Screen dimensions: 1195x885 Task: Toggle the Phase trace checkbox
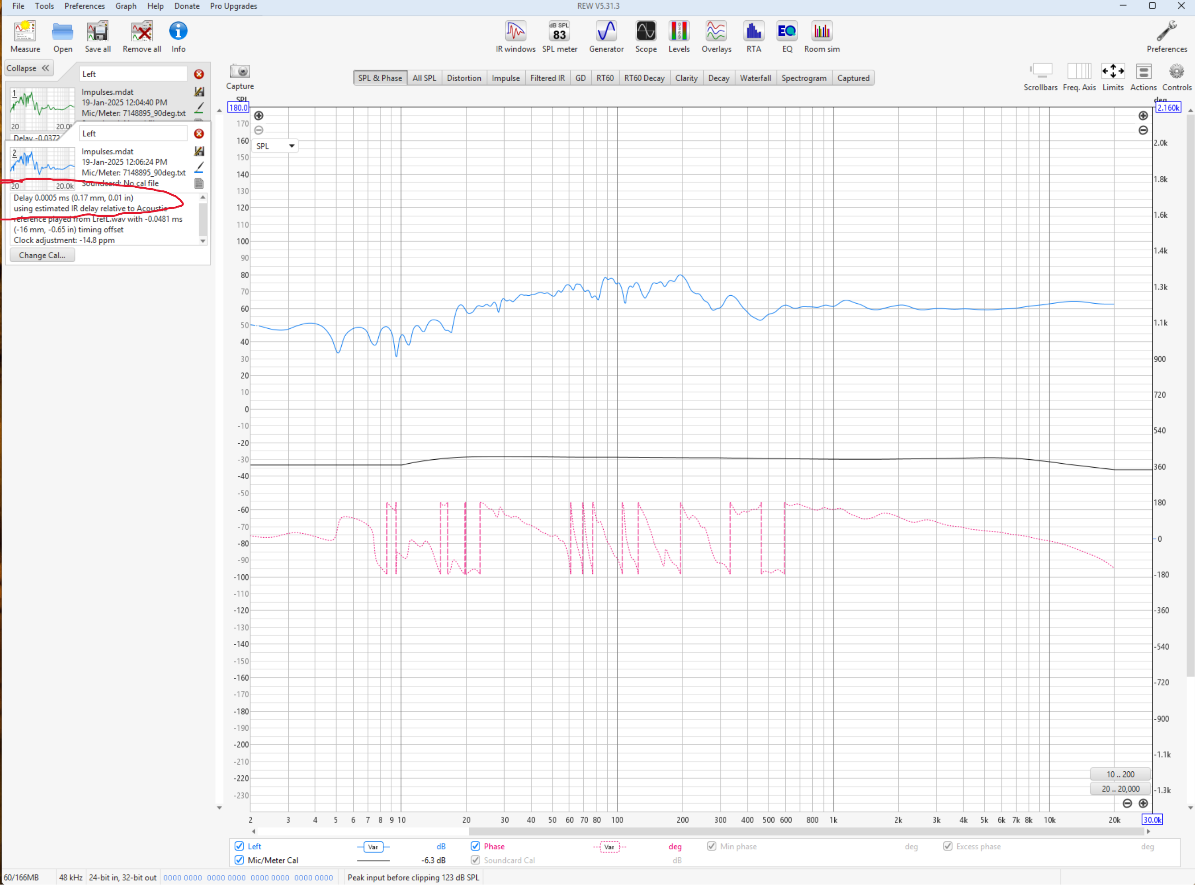[x=475, y=846]
